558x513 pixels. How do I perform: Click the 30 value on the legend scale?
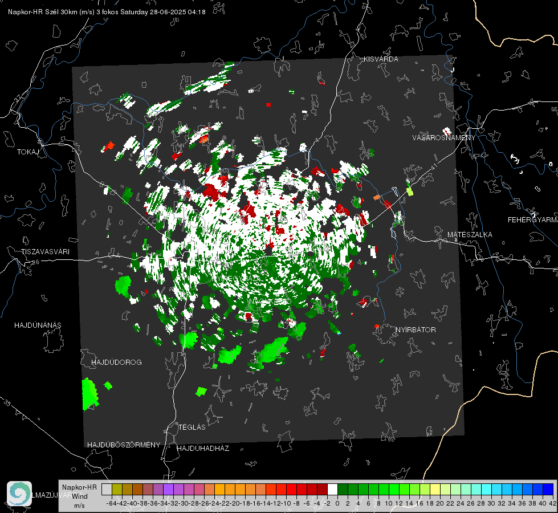coord(491,503)
